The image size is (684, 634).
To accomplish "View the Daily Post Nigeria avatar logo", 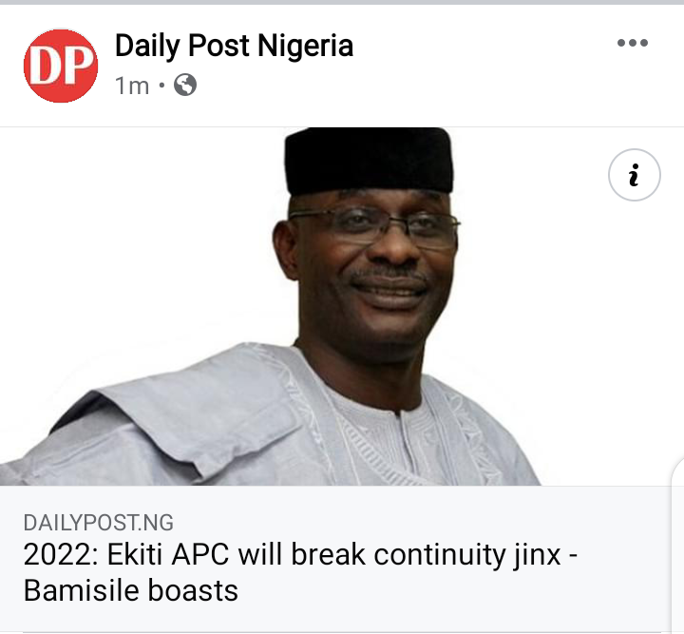I will click(61, 66).
